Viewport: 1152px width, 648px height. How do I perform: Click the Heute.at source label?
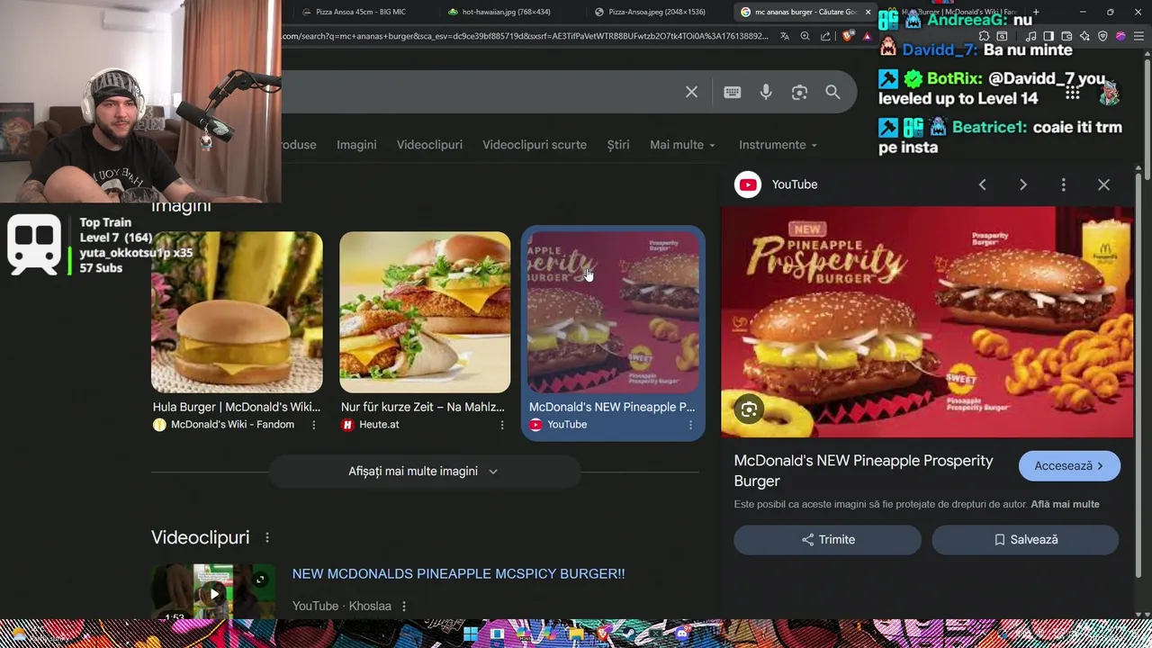click(379, 425)
